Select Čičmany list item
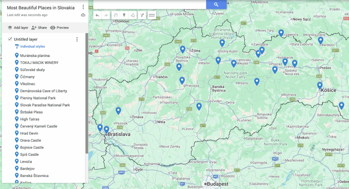Image resolution: width=349 pixels, height=189 pixels. point(27,77)
